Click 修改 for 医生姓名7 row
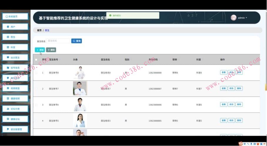The width and height of the screenshot is (267, 146). tap(231, 88)
